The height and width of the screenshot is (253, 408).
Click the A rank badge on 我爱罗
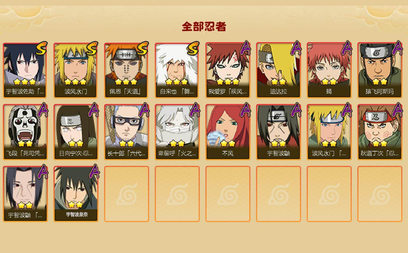pyautogui.click(x=245, y=48)
